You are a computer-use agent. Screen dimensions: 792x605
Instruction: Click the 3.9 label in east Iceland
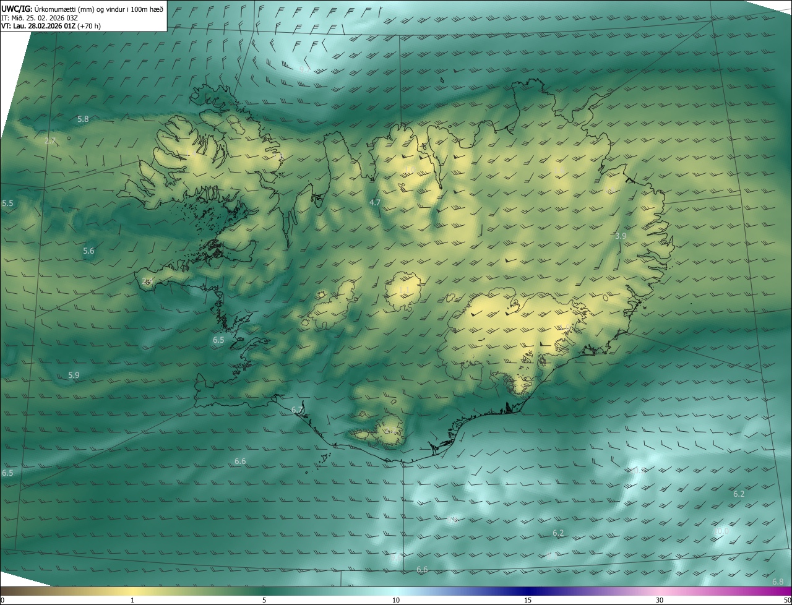coord(621,236)
